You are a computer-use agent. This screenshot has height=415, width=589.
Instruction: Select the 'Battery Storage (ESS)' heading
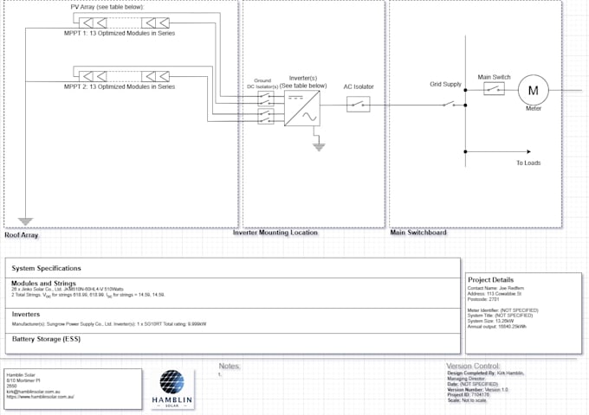46,339
